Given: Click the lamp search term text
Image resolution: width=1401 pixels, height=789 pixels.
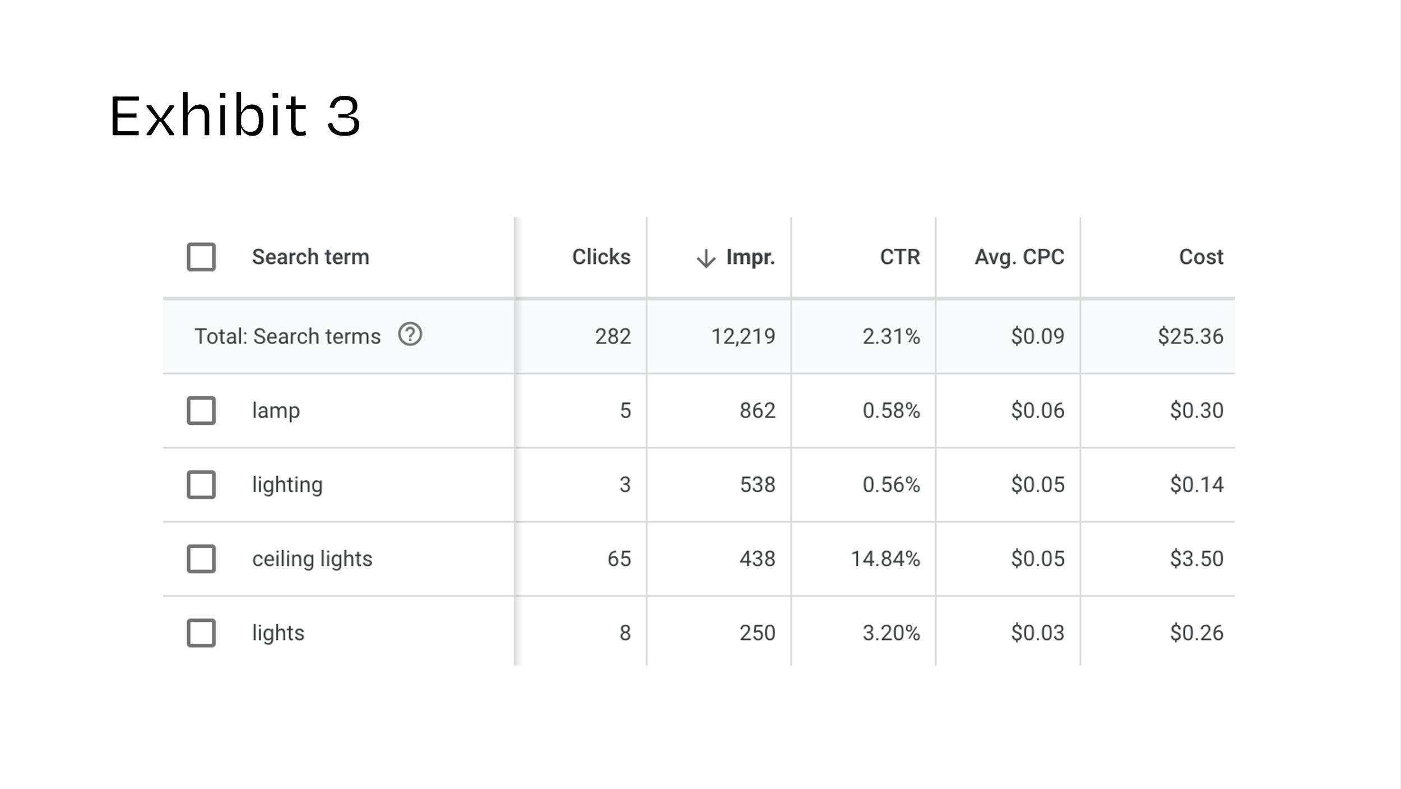Looking at the screenshot, I should [276, 411].
